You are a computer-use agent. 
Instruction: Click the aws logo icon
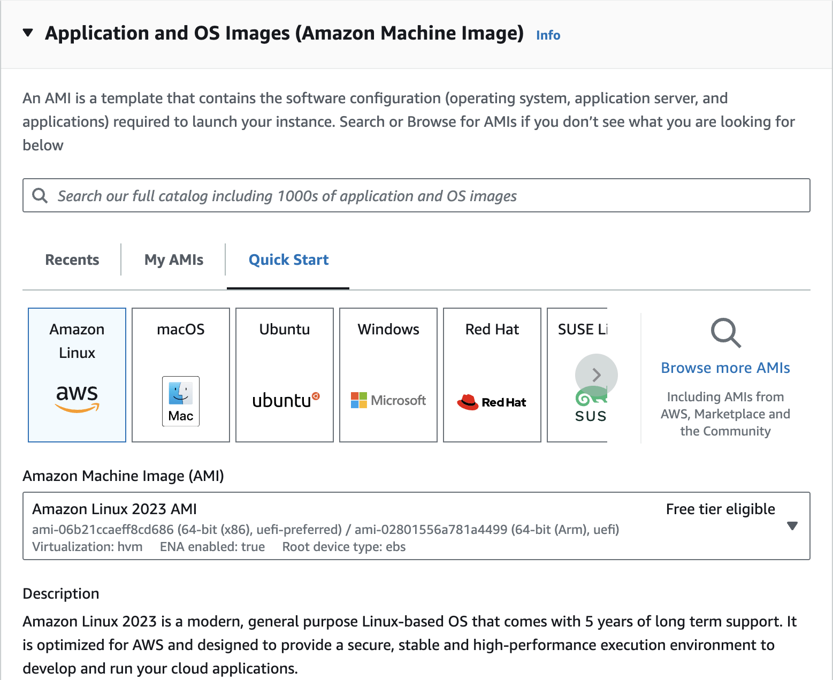[77, 399]
